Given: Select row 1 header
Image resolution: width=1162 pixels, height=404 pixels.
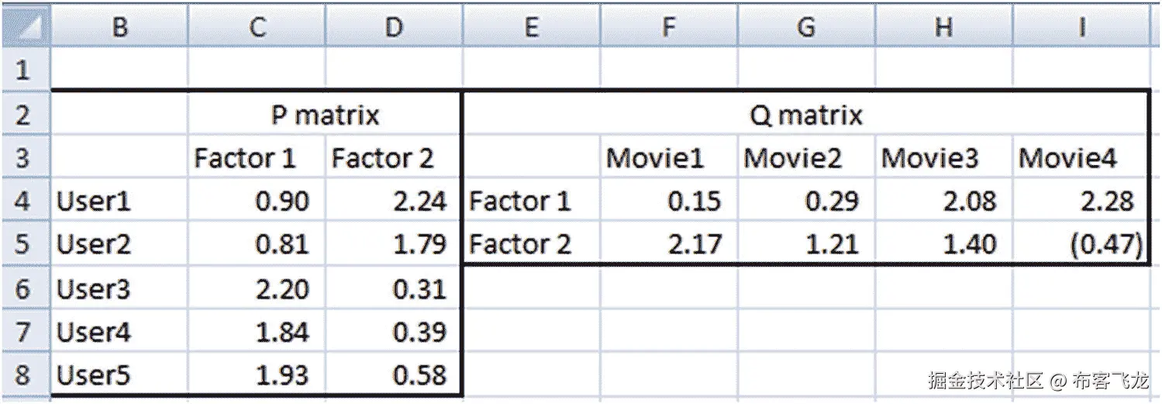Looking at the screenshot, I should tap(23, 71).
